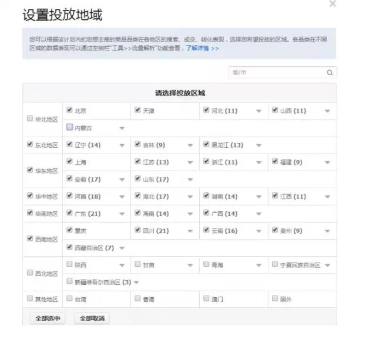Uncheck the 黑龙江 (13) checkbox
The width and height of the screenshot is (376, 337).
point(206,144)
